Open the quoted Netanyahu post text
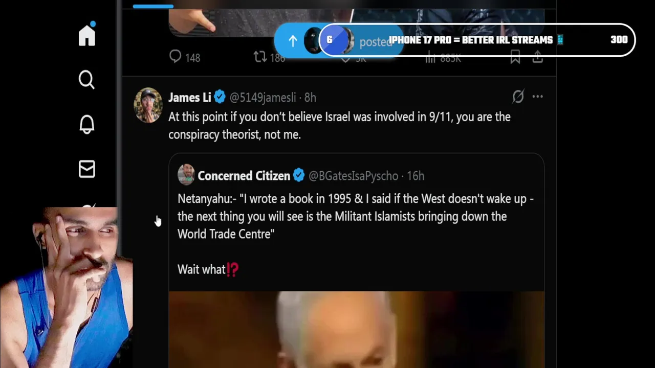The image size is (655, 368). click(x=356, y=216)
